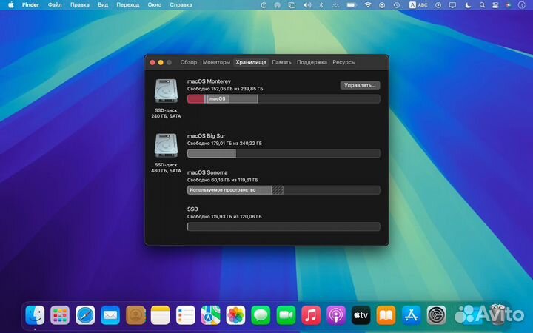The image size is (533, 333).
Task: Open System Settings gear in Dock
Action: coord(437,315)
